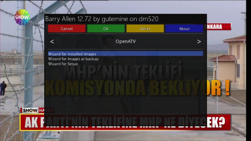Image resolution: width=251 pixels, height=141 pixels.
Task: Confirm with the green OK button
Action: [106, 29]
